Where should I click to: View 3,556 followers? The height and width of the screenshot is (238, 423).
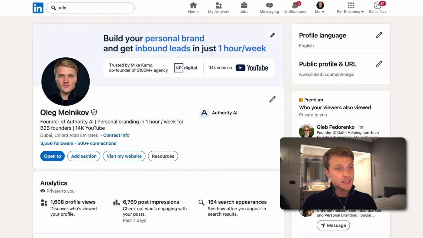(57, 143)
